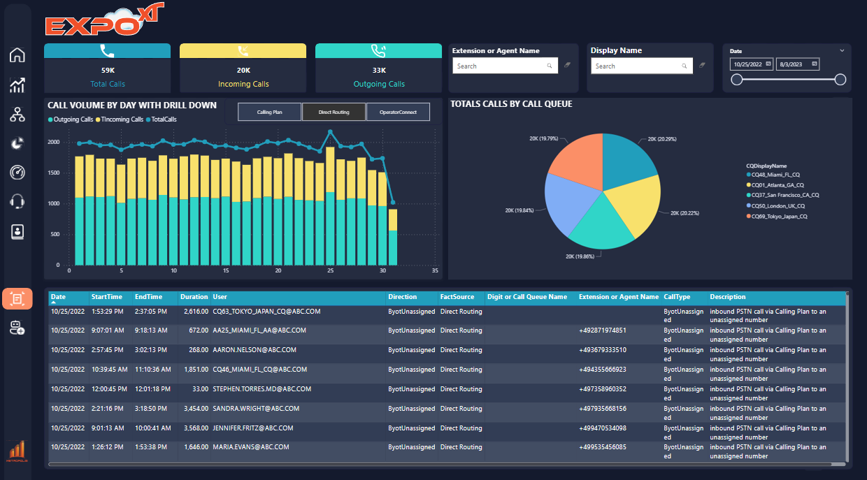Click the incoming call icon on yellow card
This screenshot has height=480, width=867.
click(x=243, y=51)
